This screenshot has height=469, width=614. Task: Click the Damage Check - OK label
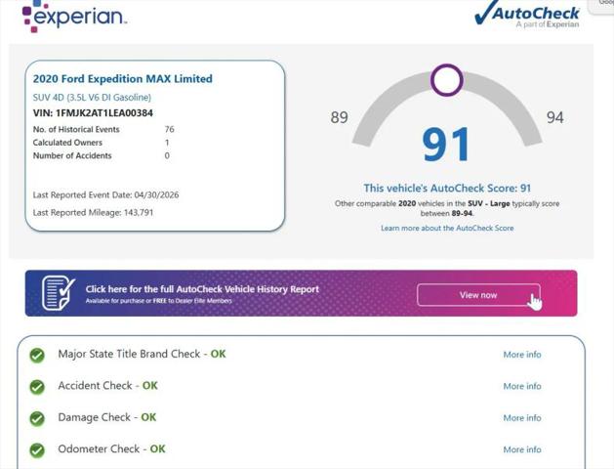pos(107,417)
